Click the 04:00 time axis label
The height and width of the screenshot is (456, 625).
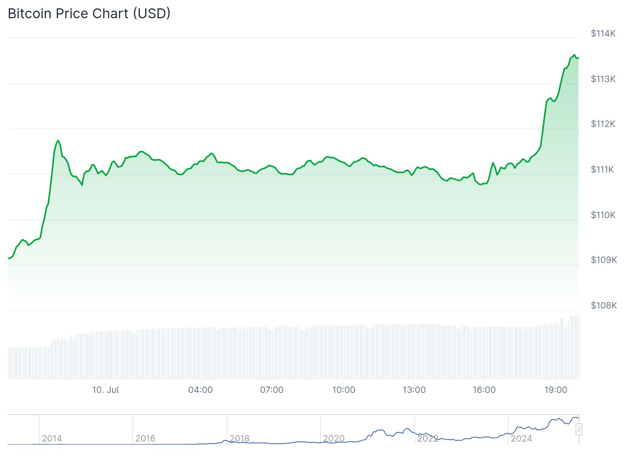[200, 390]
